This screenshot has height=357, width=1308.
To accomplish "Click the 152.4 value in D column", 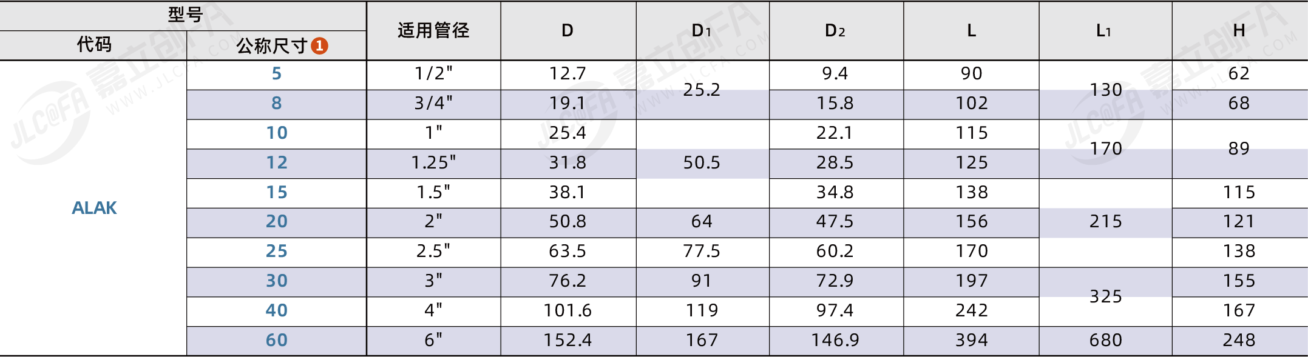I will [x=568, y=341].
